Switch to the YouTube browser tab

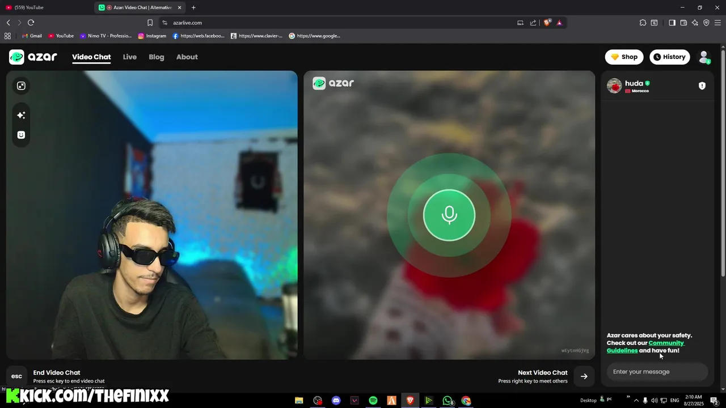[47, 7]
